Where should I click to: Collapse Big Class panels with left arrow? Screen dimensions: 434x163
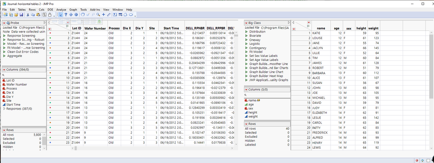tap(293, 23)
